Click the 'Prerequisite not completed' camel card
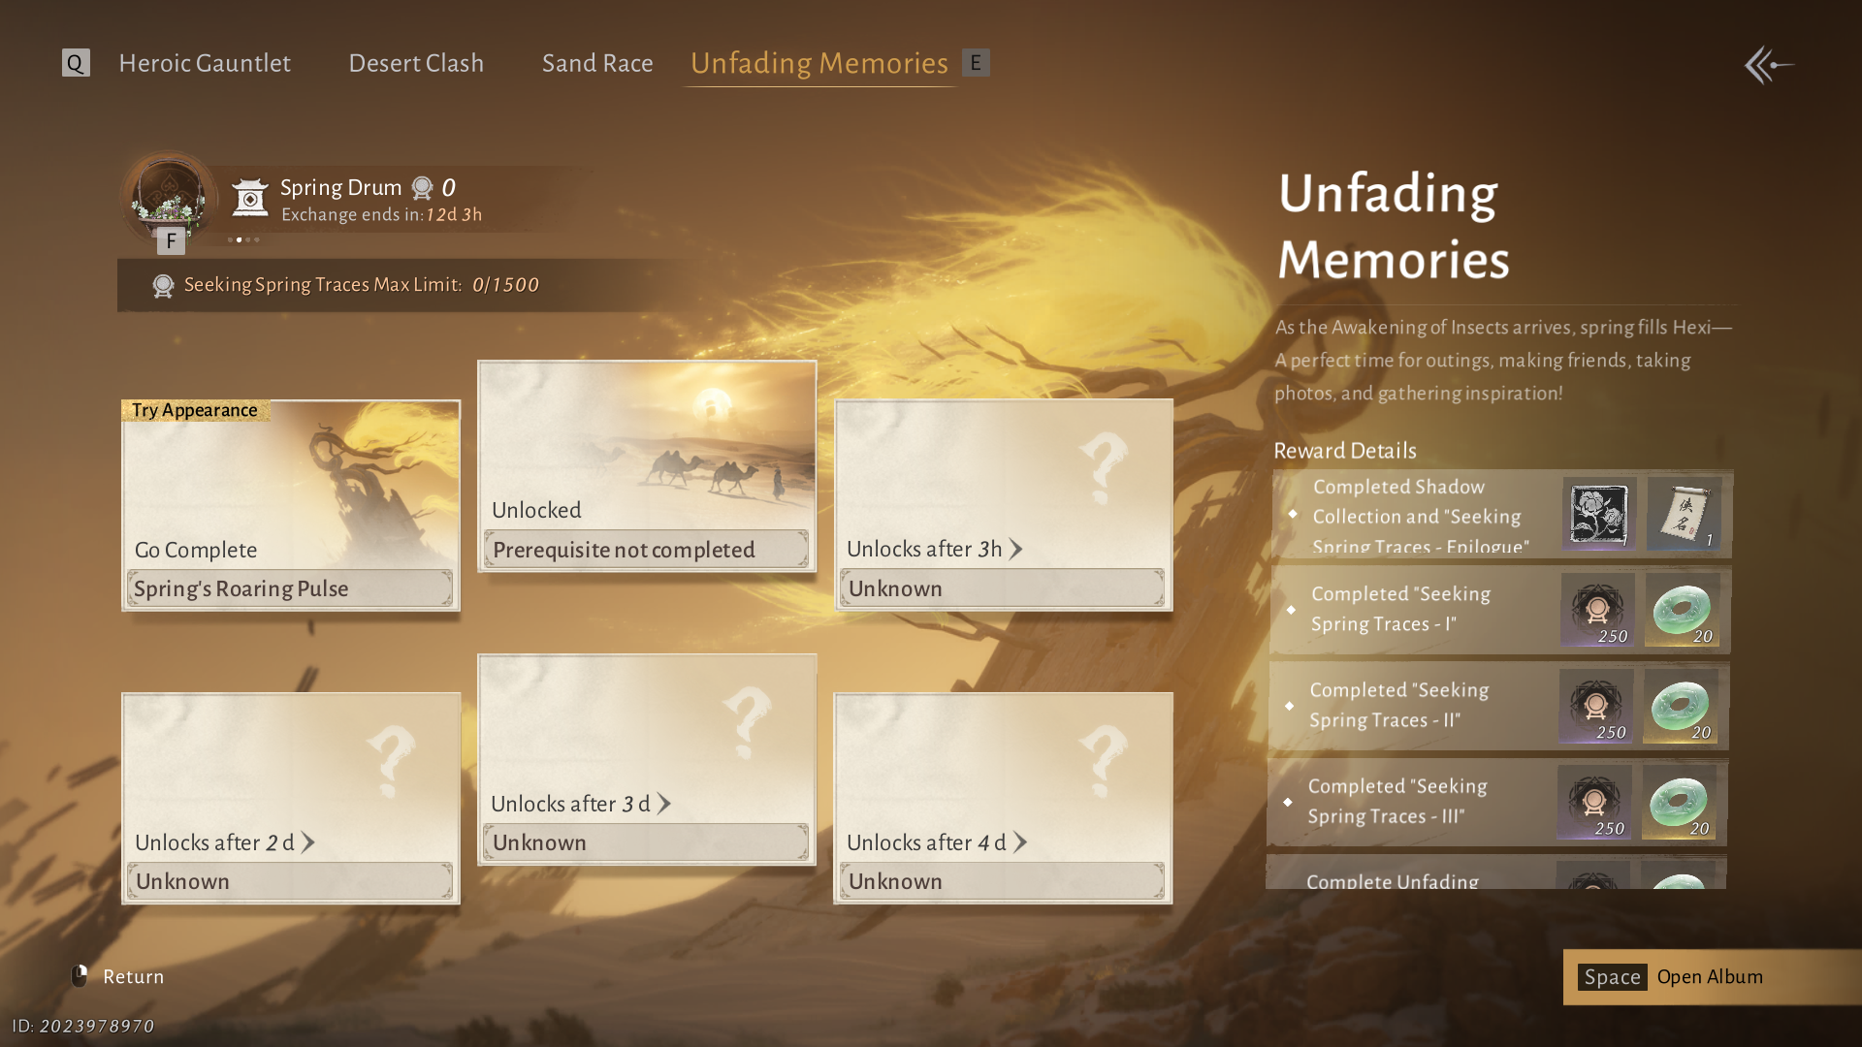1862x1047 pixels. [647, 466]
